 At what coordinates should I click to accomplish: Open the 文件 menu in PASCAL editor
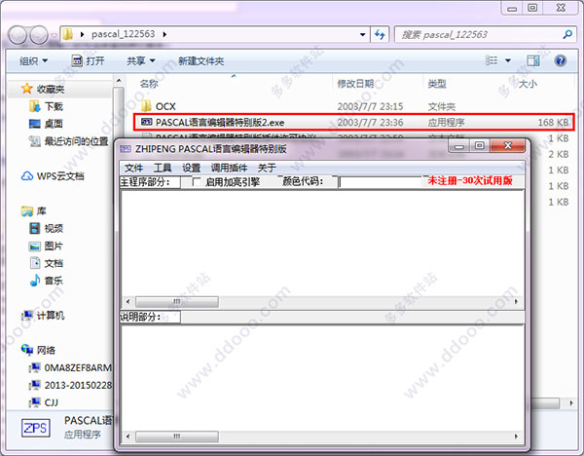133,168
